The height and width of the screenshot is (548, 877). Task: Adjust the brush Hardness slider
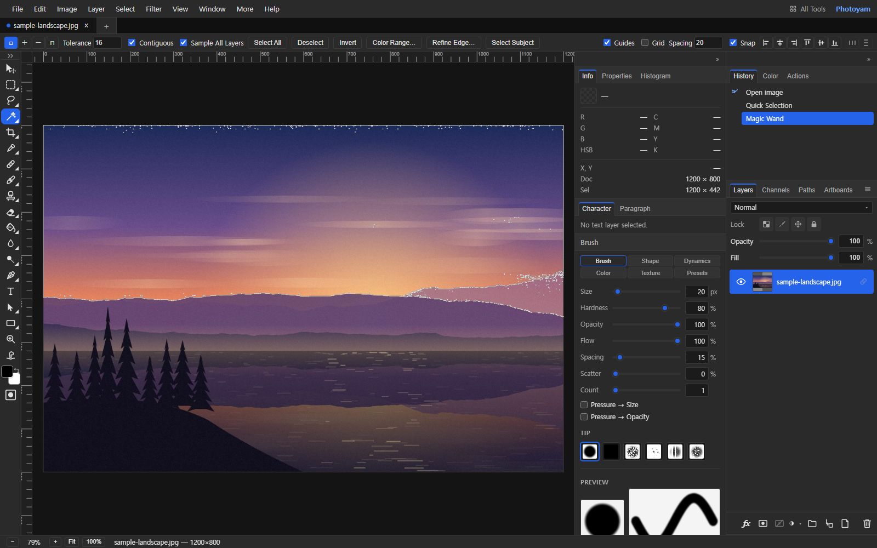pos(646,308)
